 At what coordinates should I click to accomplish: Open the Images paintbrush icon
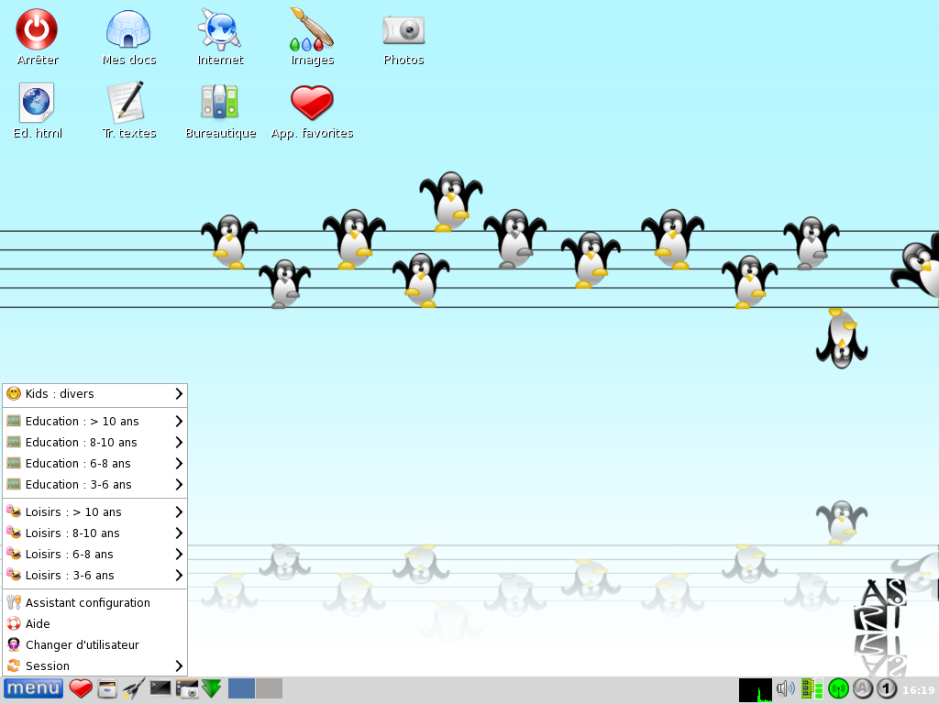[312, 28]
